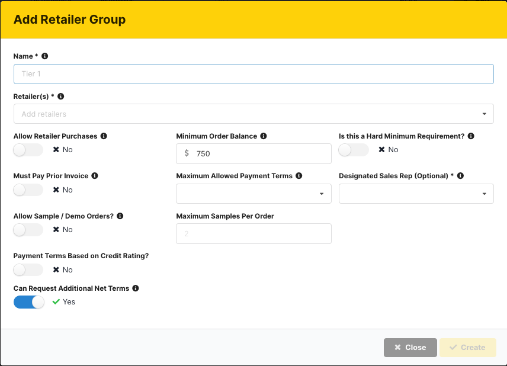Click info icon for Hard Minimum Requirement
This screenshot has width=507, height=366.
click(471, 136)
